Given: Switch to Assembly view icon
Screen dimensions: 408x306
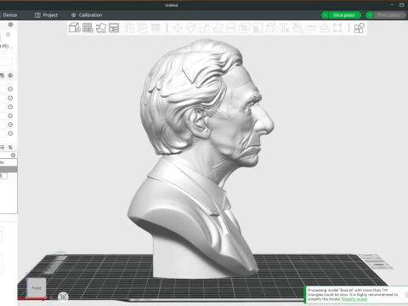Looking at the screenshot, I should (x=359, y=28).
